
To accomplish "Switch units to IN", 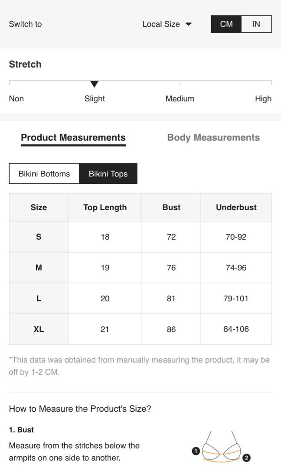I will (x=256, y=24).
